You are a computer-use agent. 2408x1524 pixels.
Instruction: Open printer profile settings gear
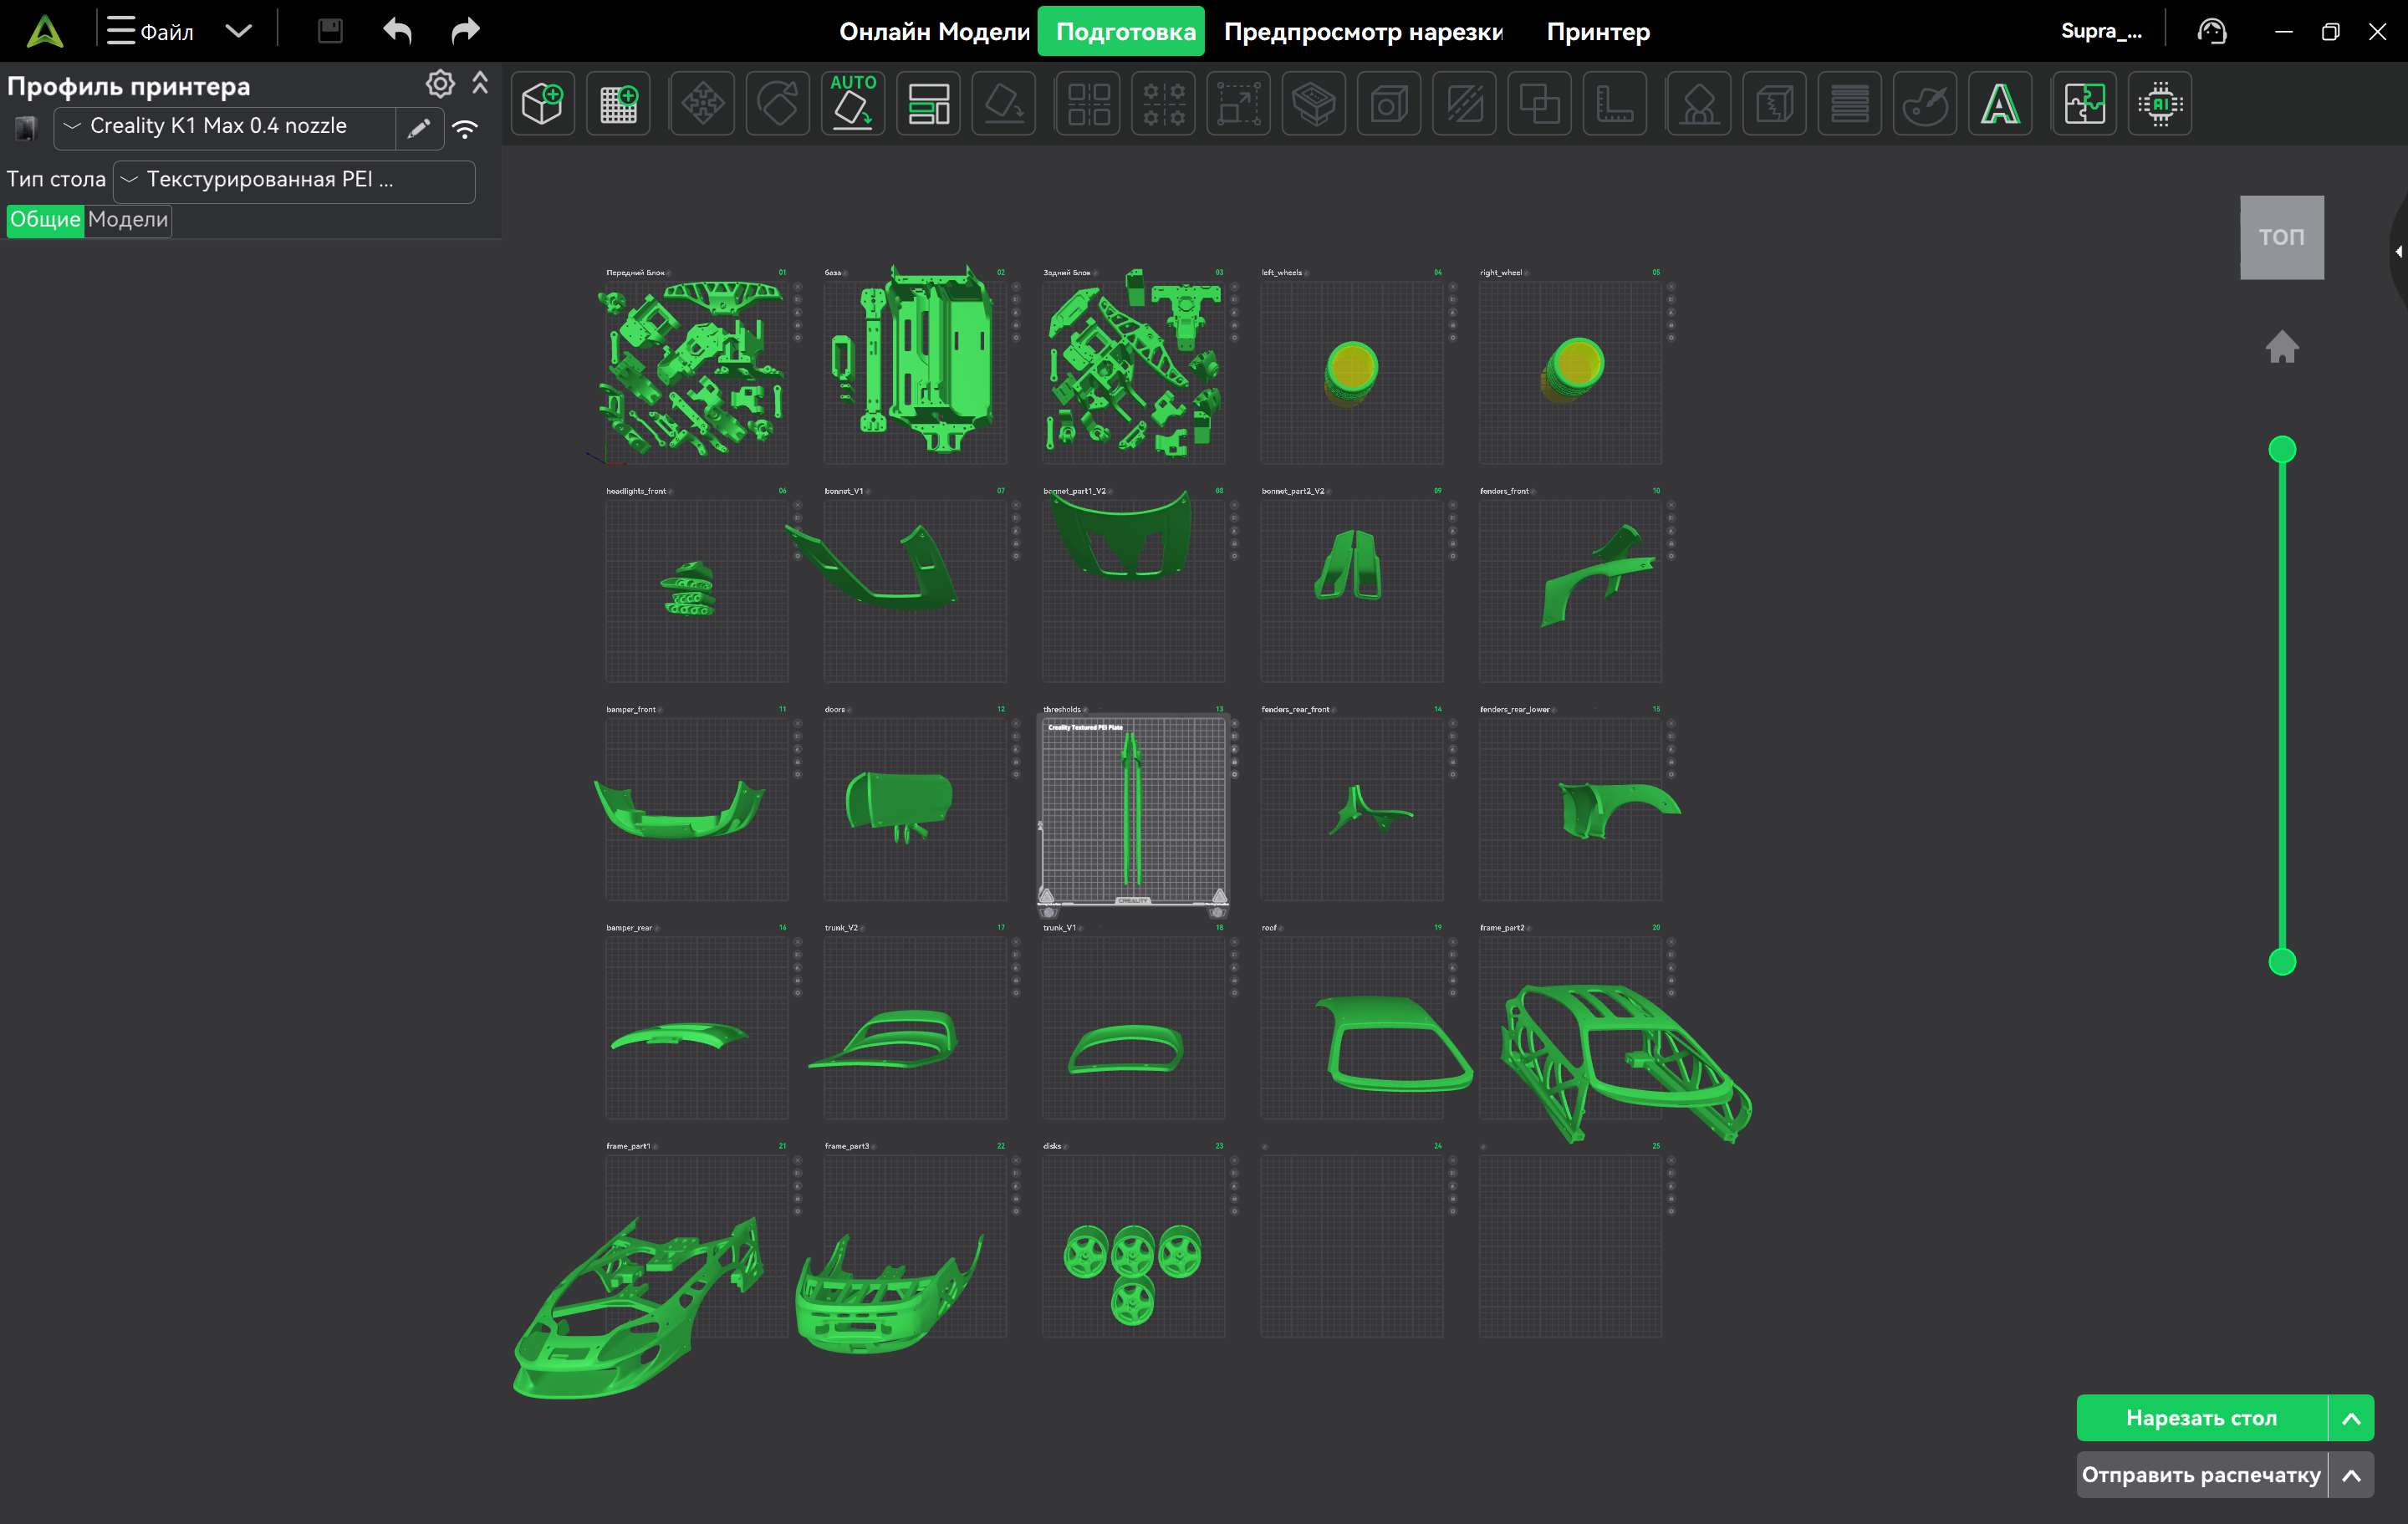click(440, 84)
